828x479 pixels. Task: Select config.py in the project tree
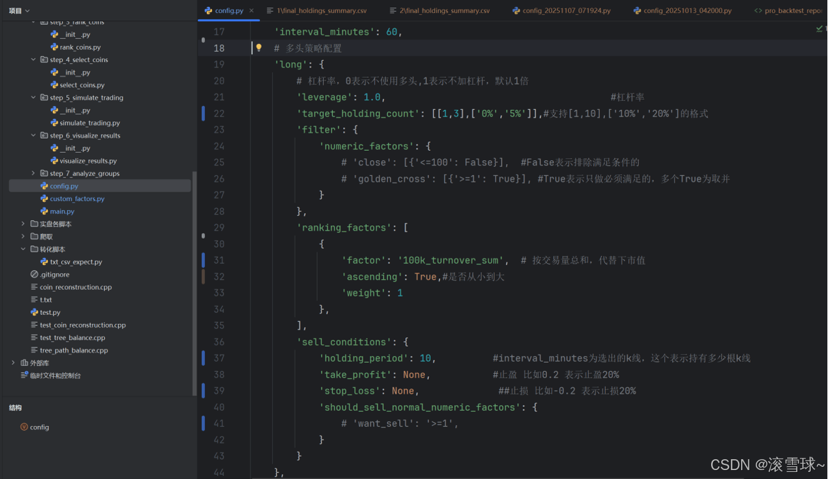[100, 186]
